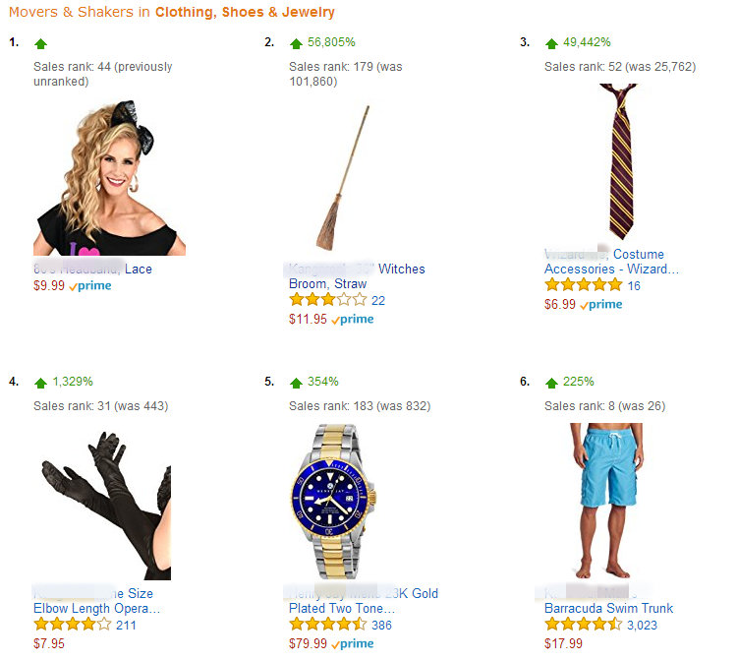
Task: Click the prime badge beside $79.99
Action: [x=353, y=644]
